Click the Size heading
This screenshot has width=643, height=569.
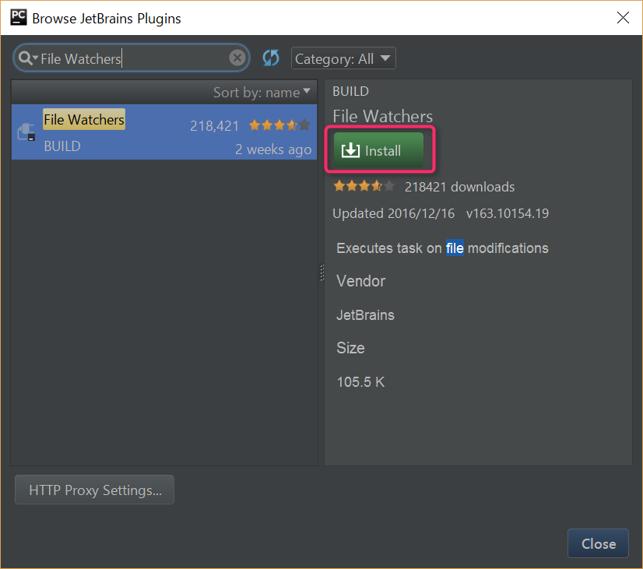pos(350,348)
